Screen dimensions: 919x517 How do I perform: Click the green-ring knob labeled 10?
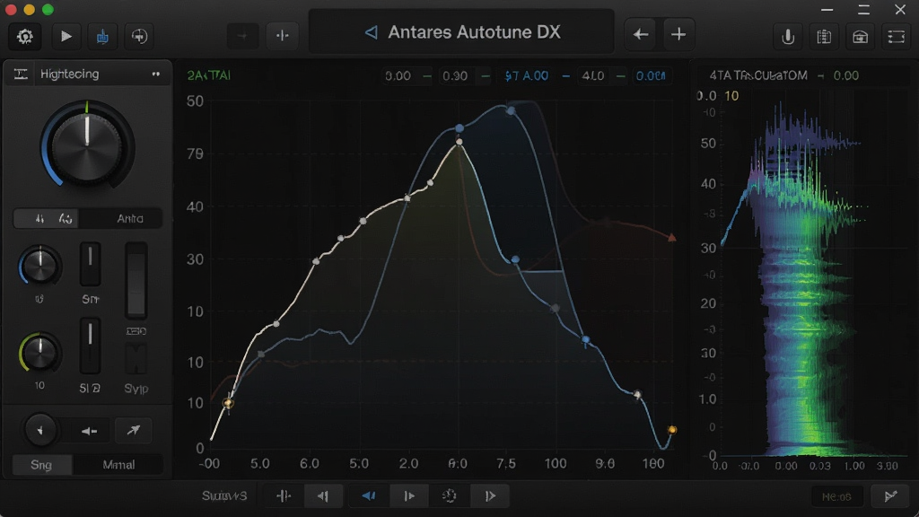[39, 352]
